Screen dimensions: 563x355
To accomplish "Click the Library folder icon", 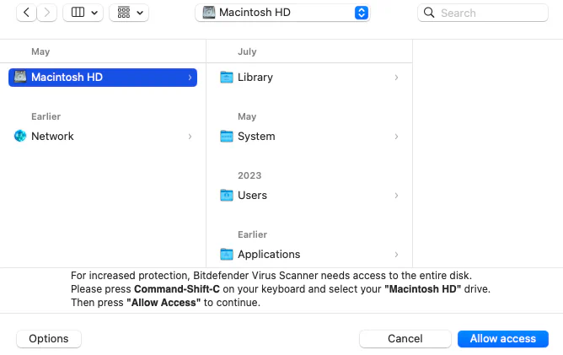I will pos(226,77).
